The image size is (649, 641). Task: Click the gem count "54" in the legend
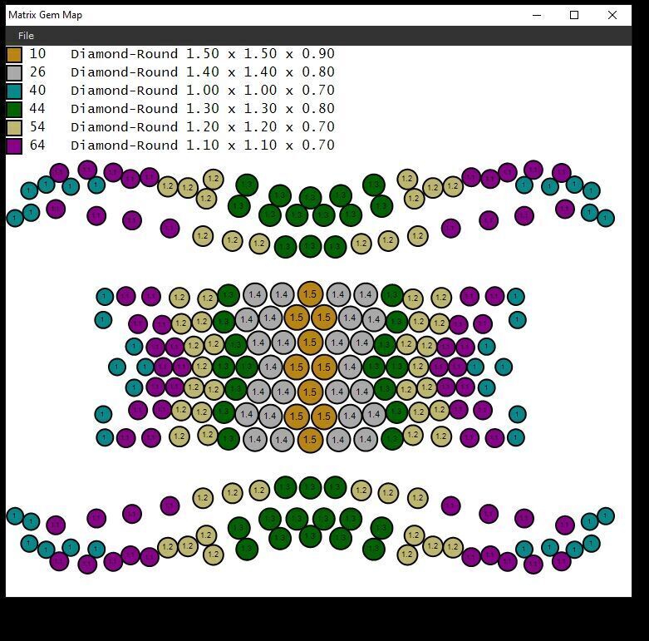point(37,126)
